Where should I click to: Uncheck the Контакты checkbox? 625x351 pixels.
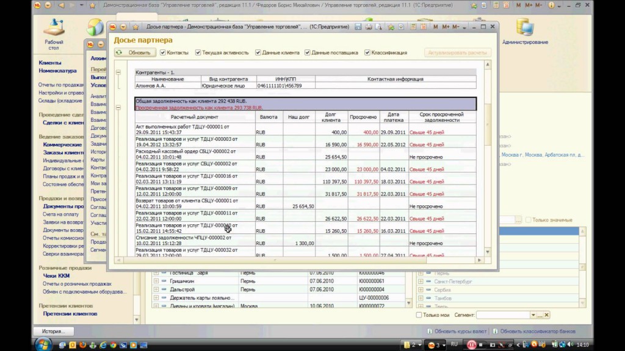162,52
